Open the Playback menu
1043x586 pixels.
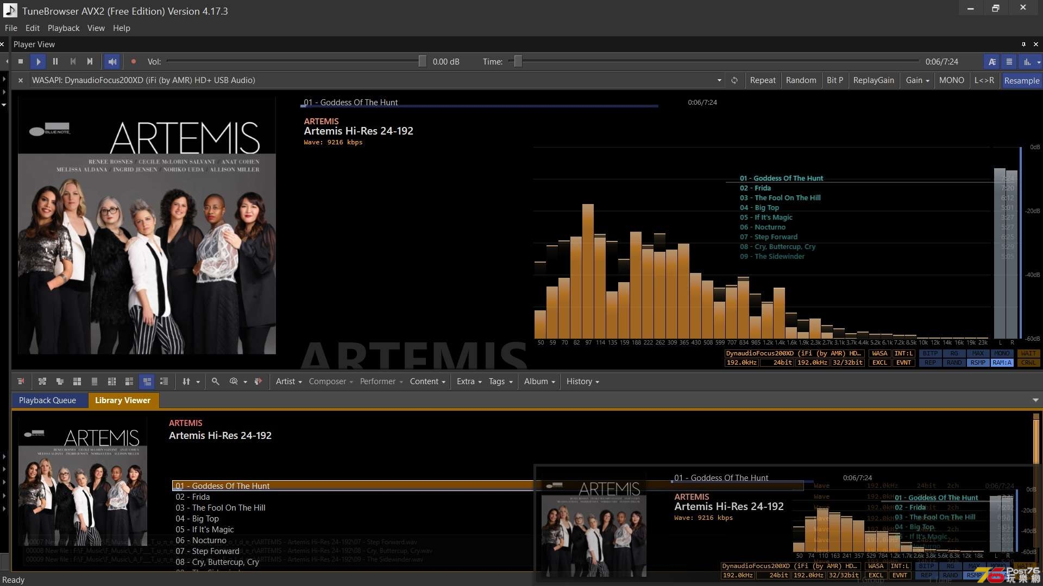click(64, 28)
